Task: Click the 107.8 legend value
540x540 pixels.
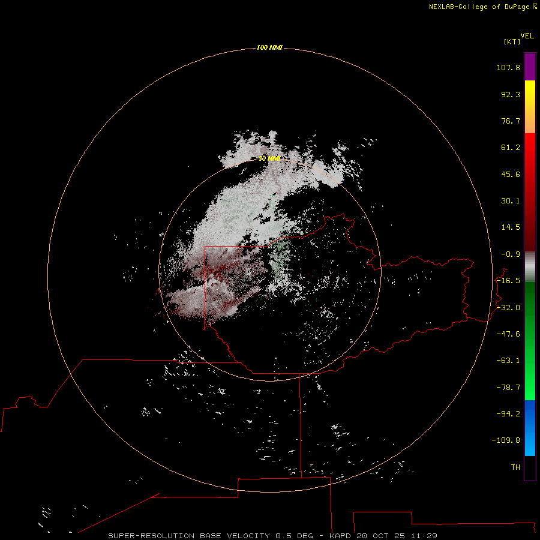Action: 508,67
